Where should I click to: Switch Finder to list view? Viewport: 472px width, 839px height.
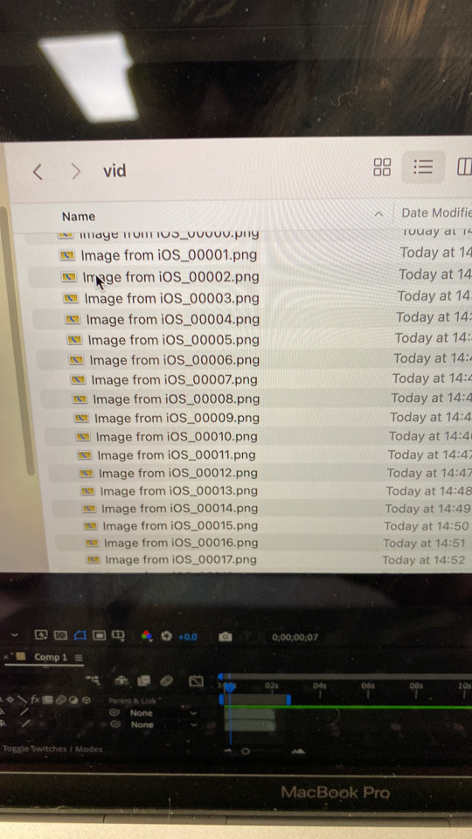click(423, 167)
